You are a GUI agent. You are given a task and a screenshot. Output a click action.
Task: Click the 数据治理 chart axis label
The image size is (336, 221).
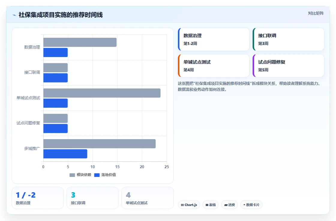pyautogui.click(x=32, y=47)
